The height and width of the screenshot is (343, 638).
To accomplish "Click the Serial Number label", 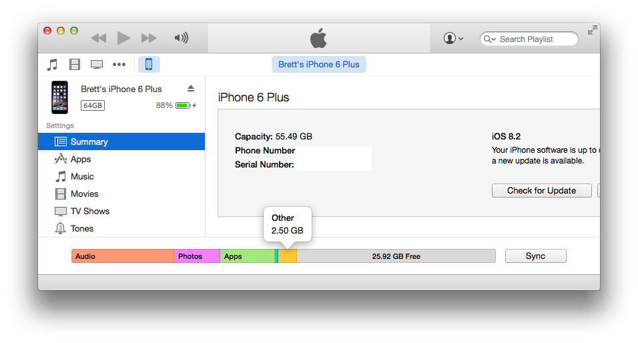I will [264, 164].
